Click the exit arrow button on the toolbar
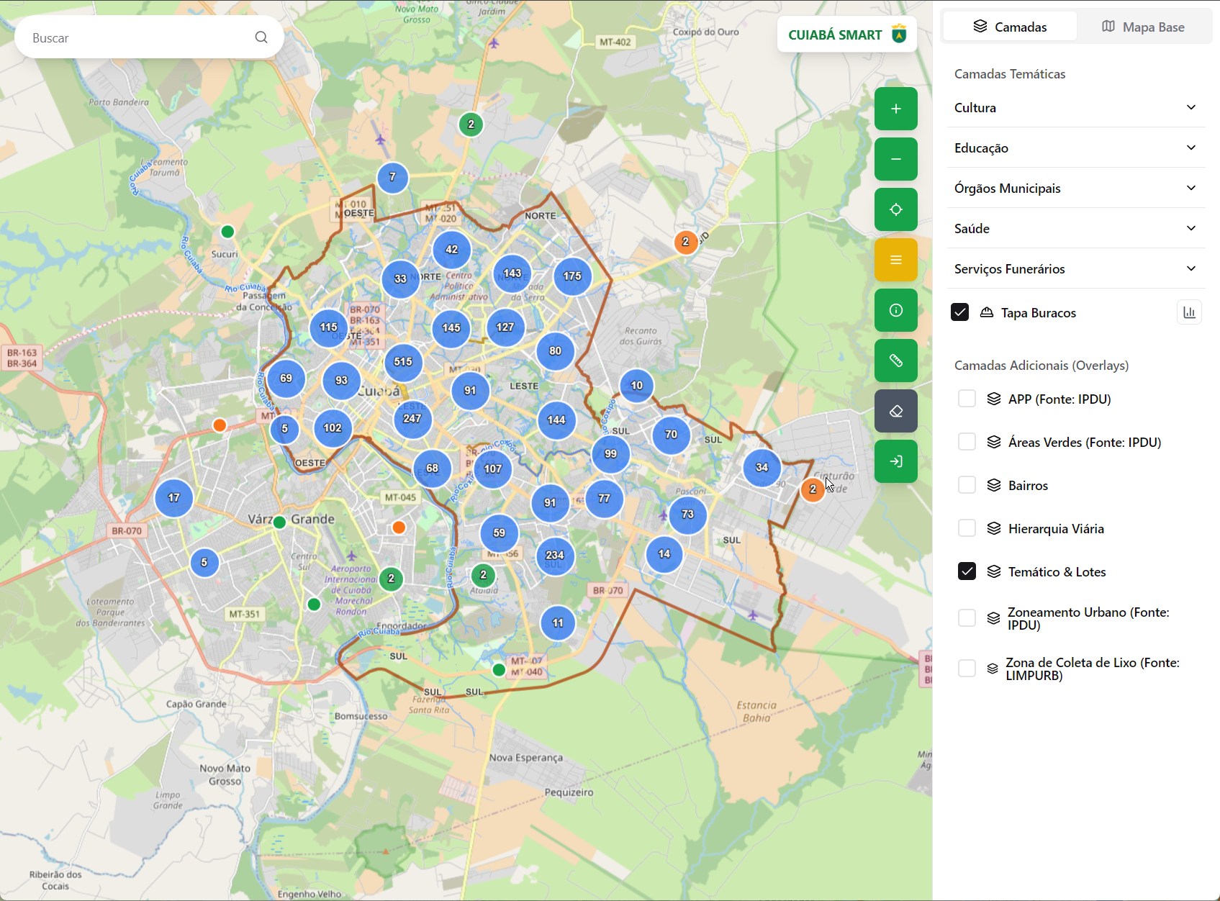Image resolution: width=1220 pixels, height=901 pixels. coord(895,461)
